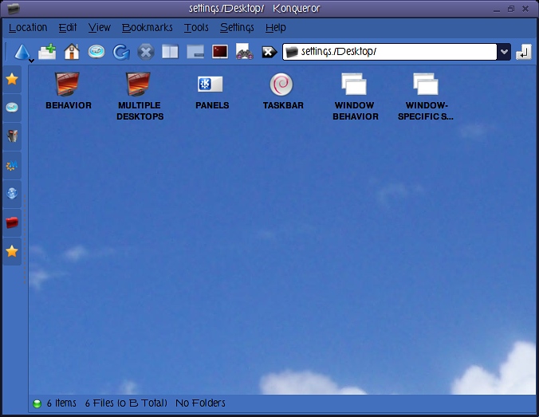
Task: Clear the location bar
Action: pos(269,53)
